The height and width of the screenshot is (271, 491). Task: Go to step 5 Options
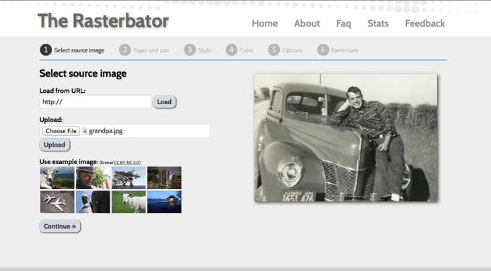click(285, 50)
